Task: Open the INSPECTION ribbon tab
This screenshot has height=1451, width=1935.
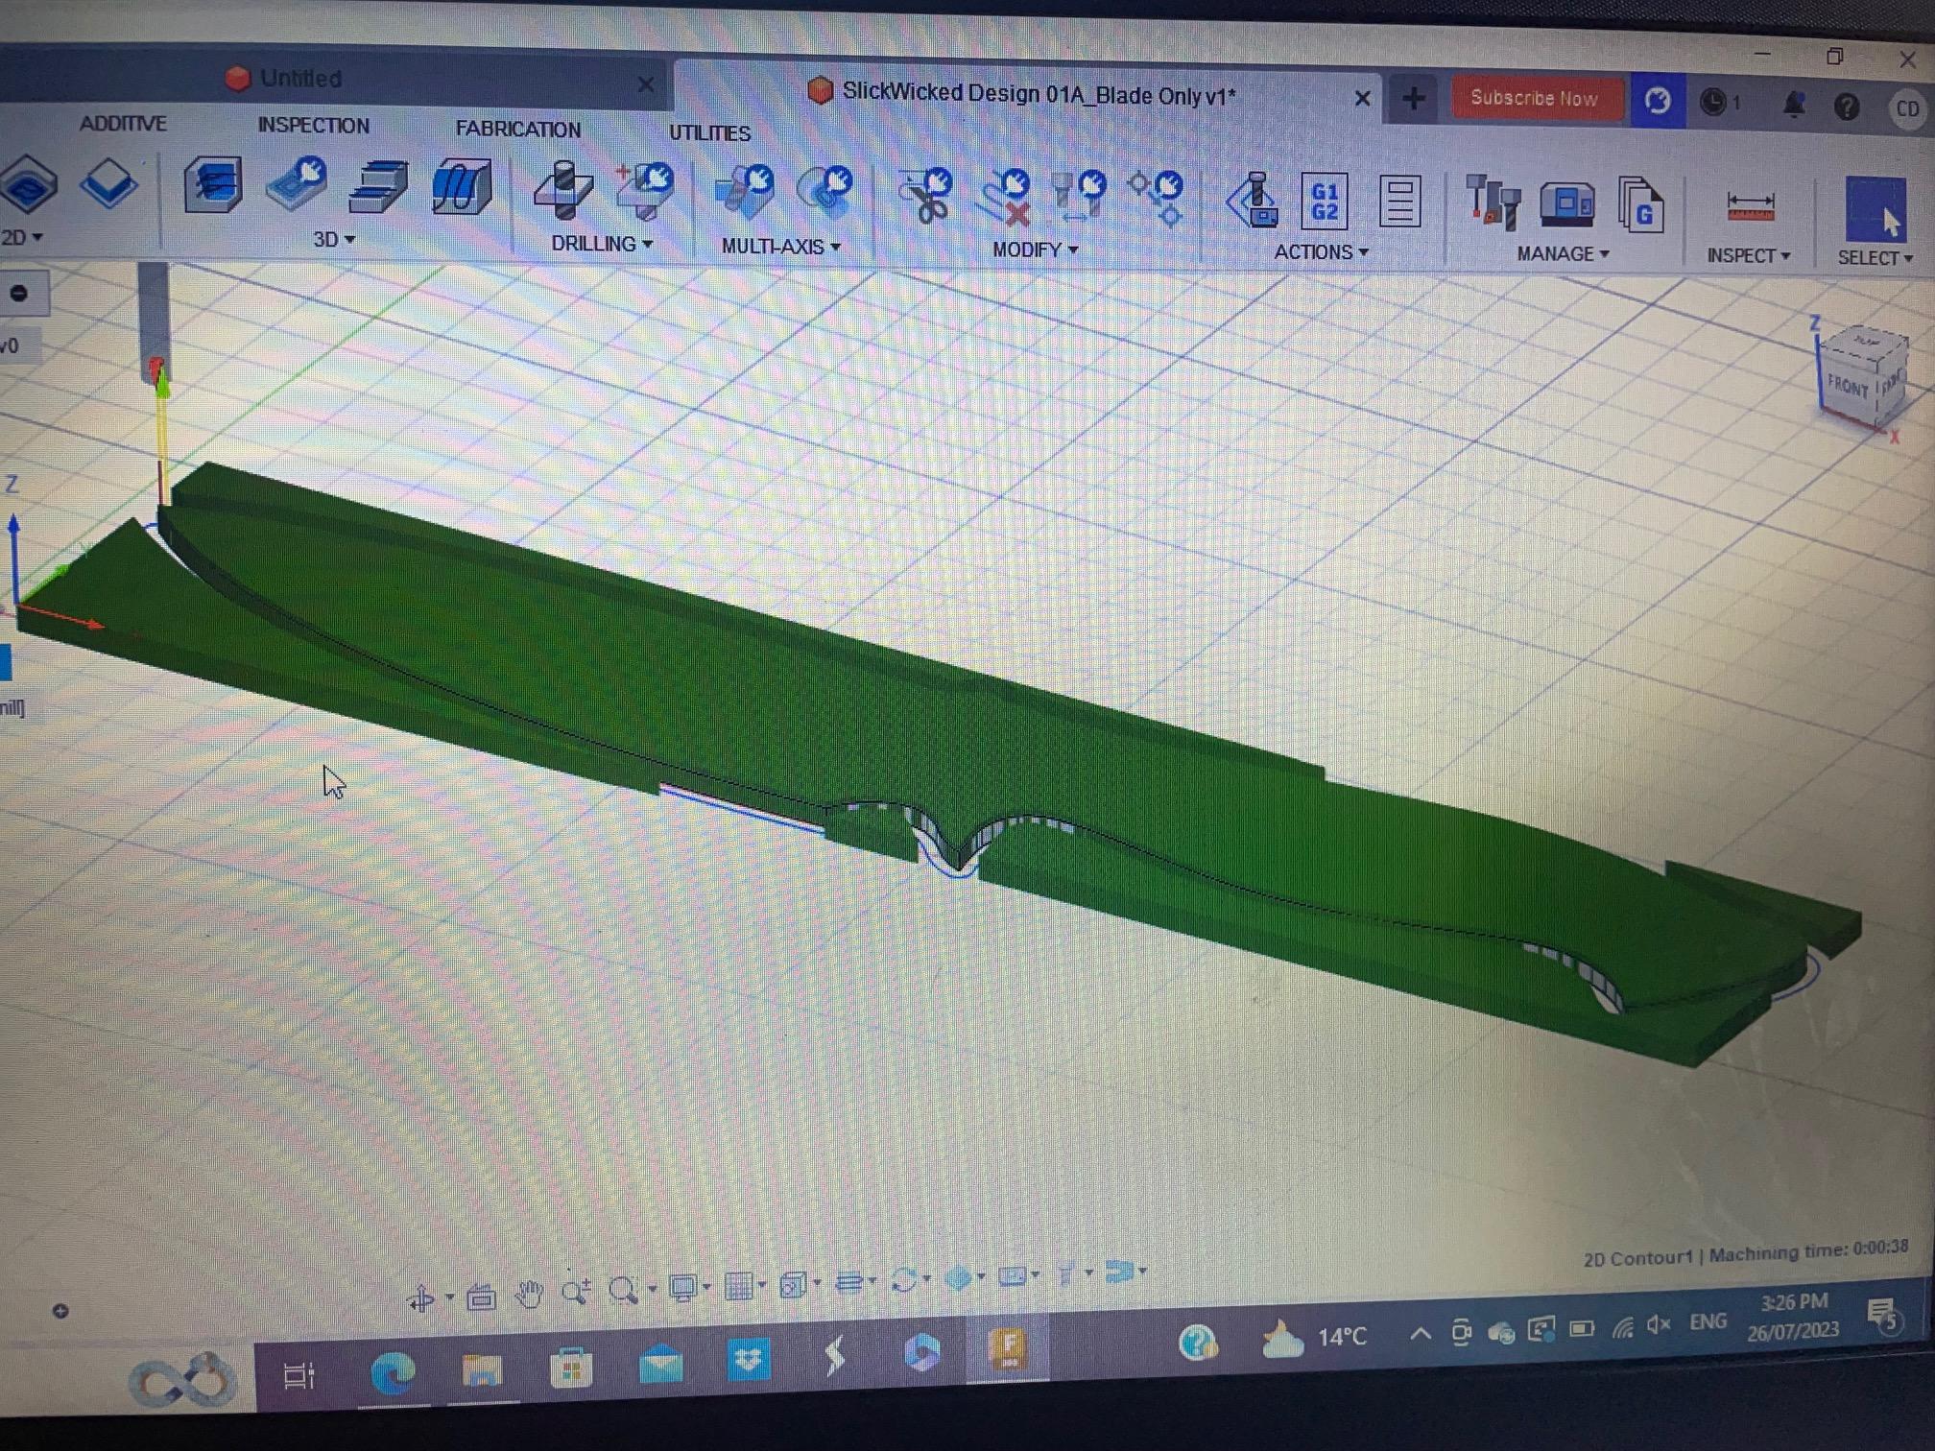Action: tap(313, 126)
